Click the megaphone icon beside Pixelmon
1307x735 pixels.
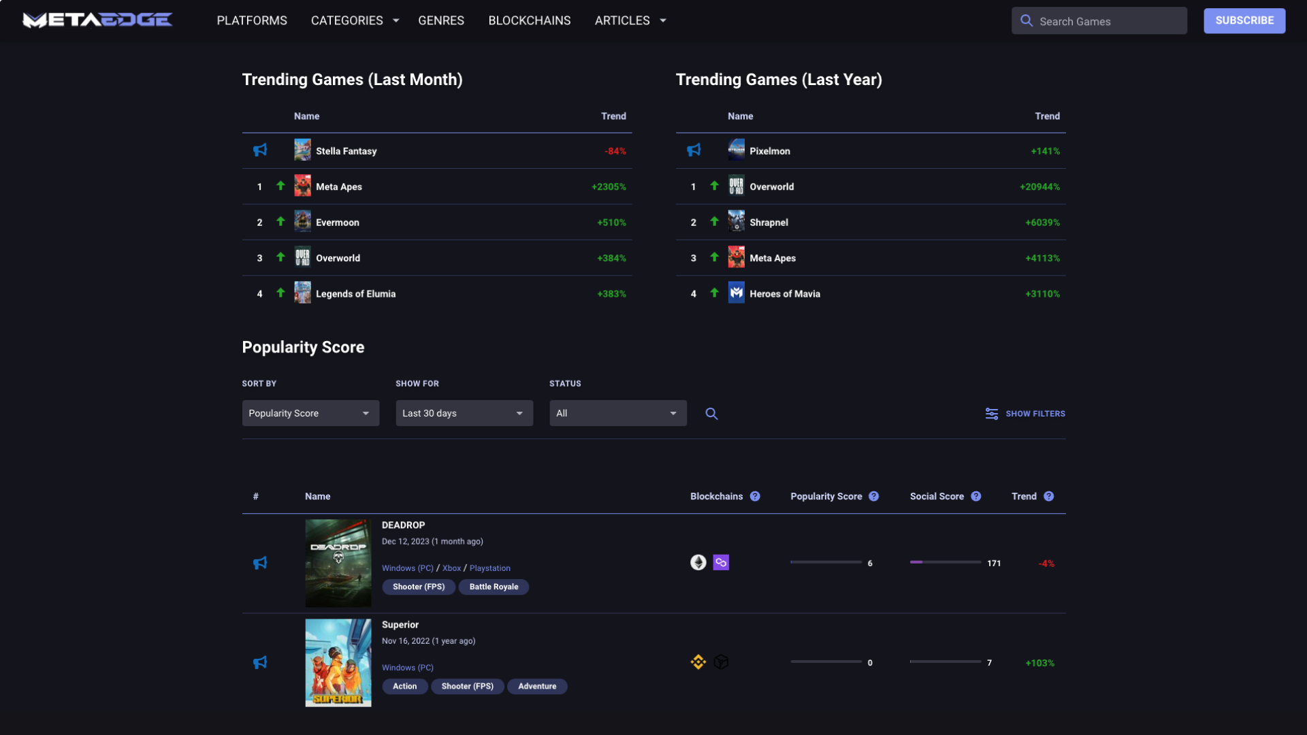pos(694,150)
